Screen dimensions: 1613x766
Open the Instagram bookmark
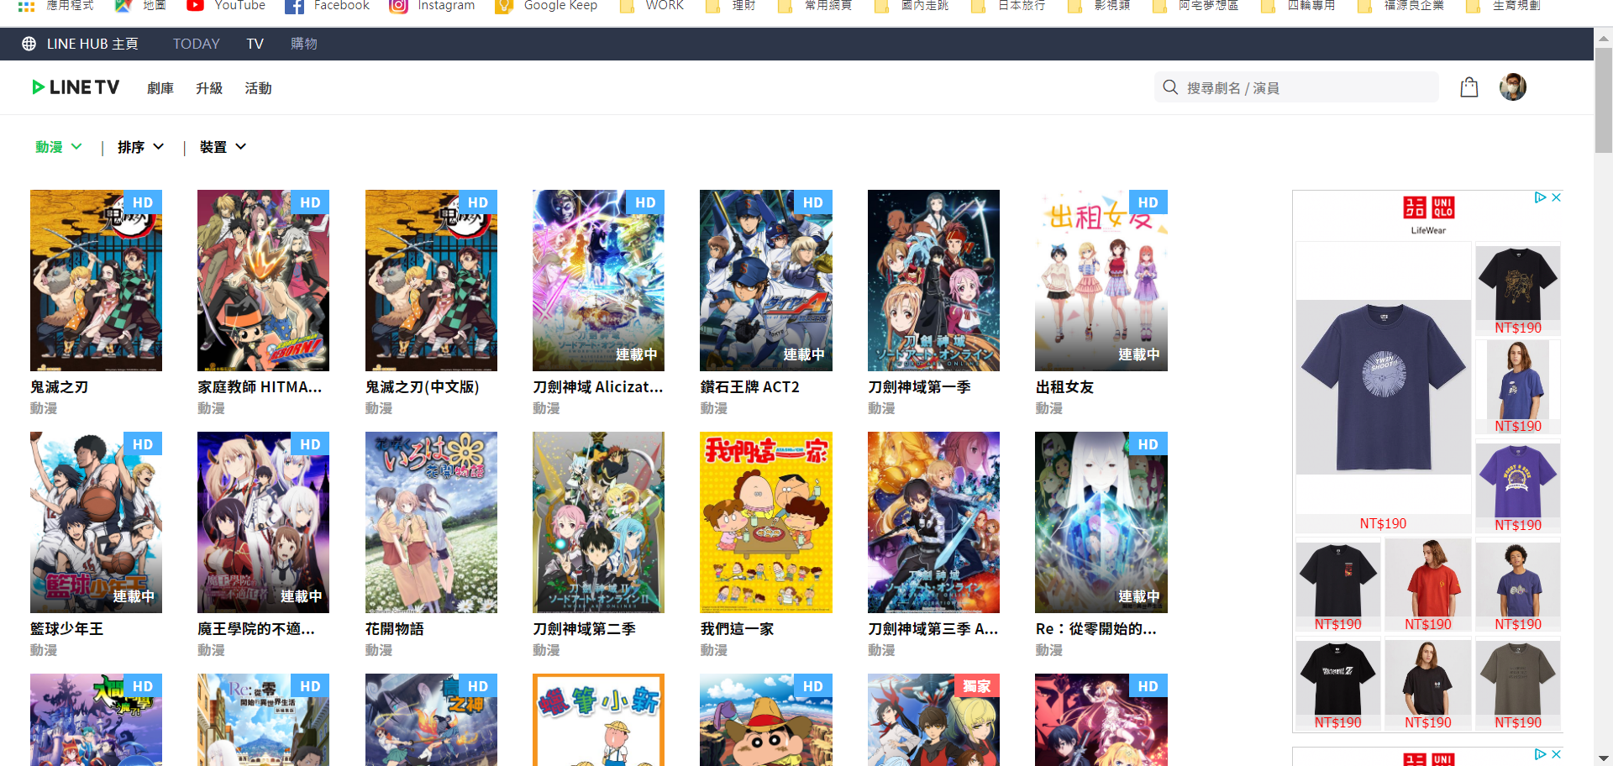pos(432,6)
